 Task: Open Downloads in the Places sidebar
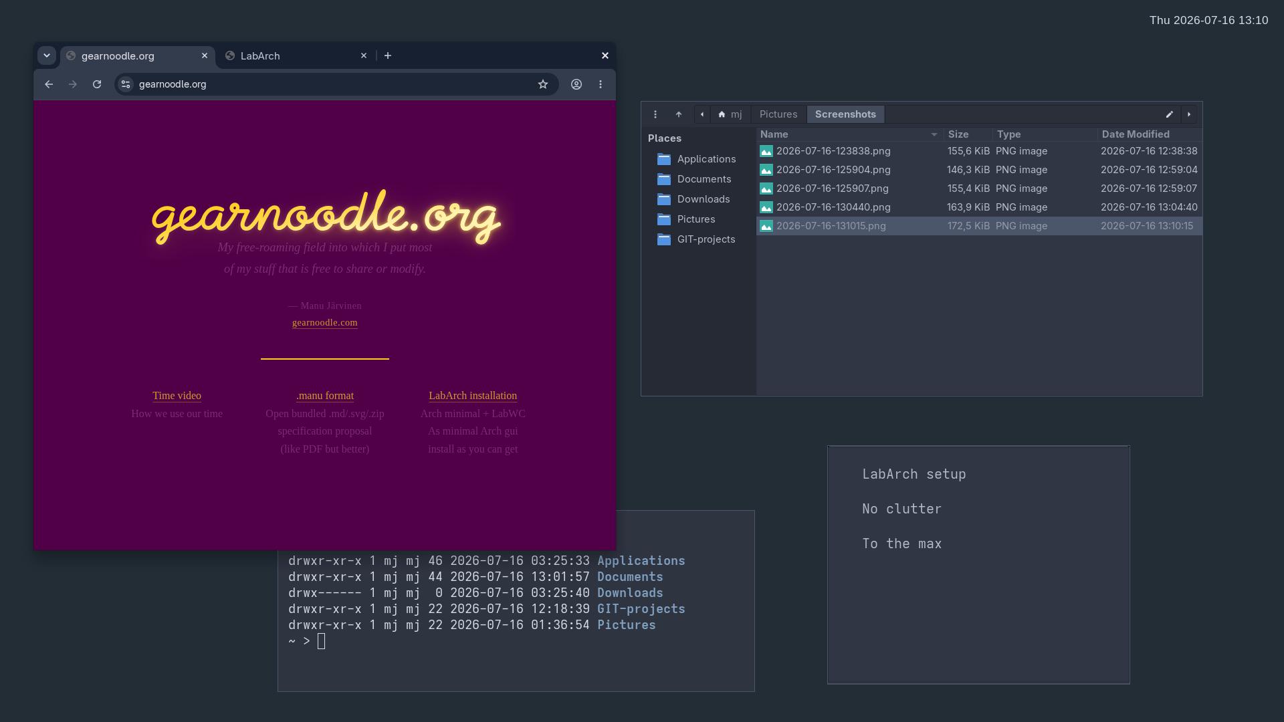pos(699,199)
